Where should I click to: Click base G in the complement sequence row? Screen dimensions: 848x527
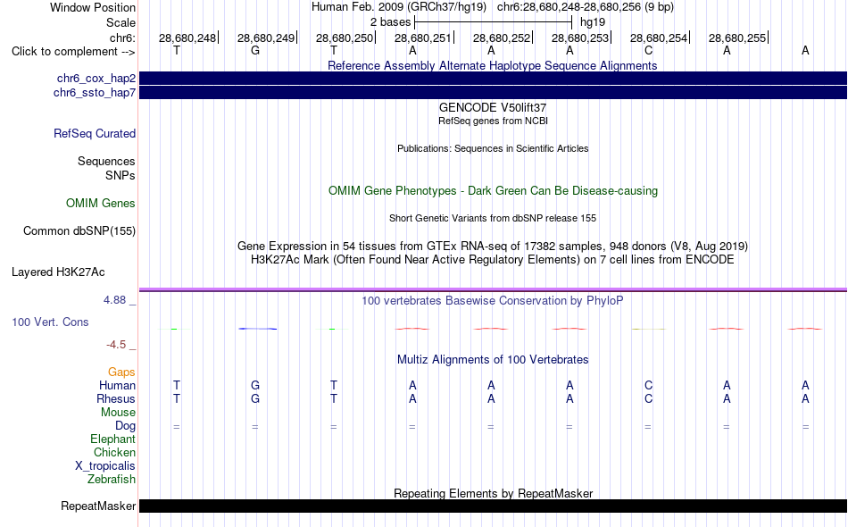(255, 50)
